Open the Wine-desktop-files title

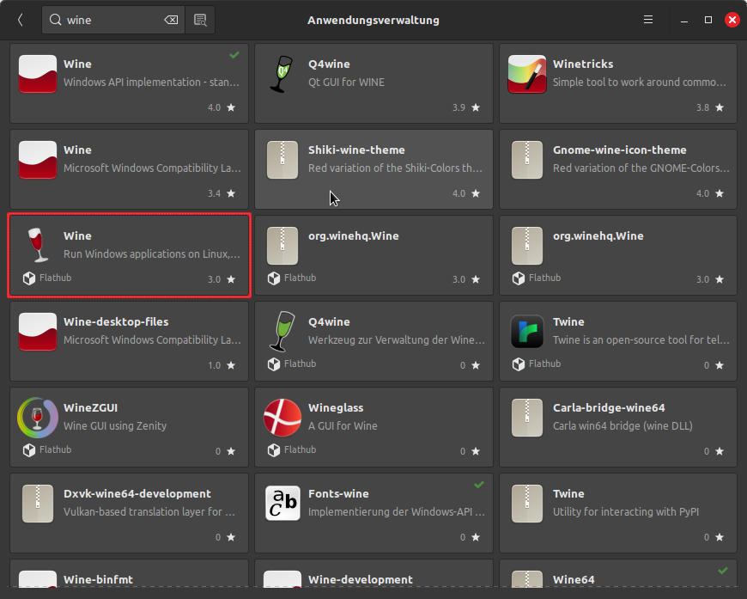[x=116, y=322]
